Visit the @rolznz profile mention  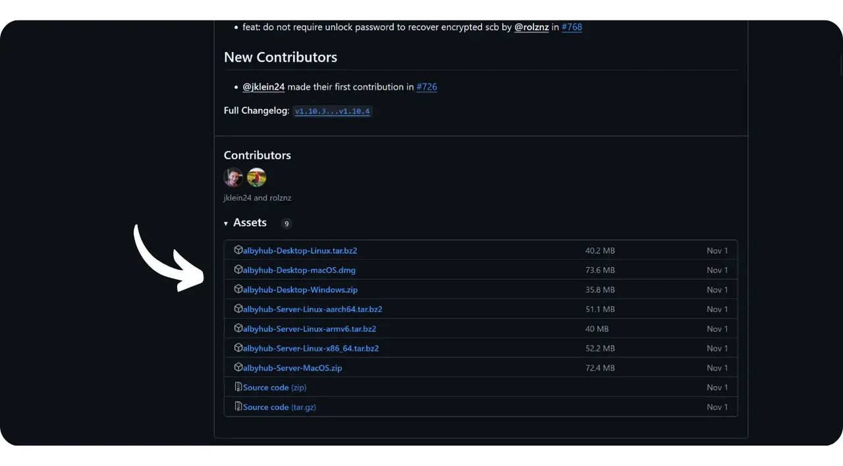[531, 27]
